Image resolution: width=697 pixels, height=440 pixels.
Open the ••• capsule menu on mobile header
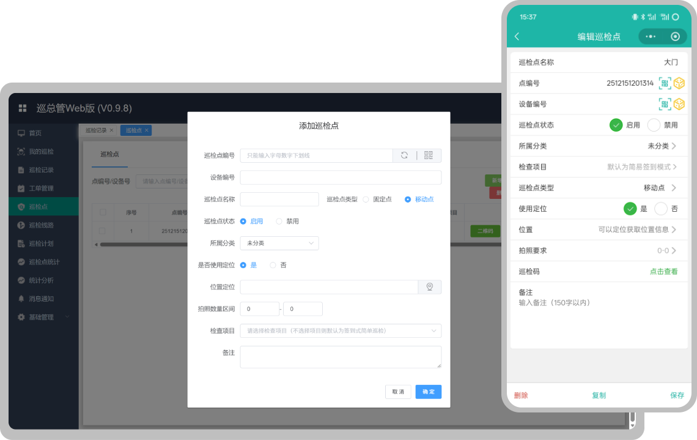pos(650,37)
